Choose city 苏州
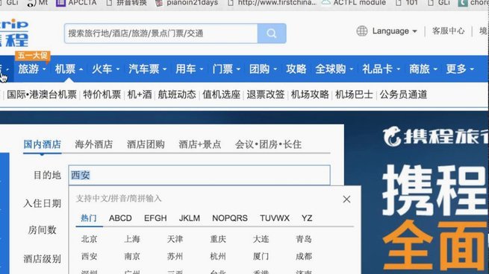Viewport: 489px width, 274px height. click(x=175, y=257)
